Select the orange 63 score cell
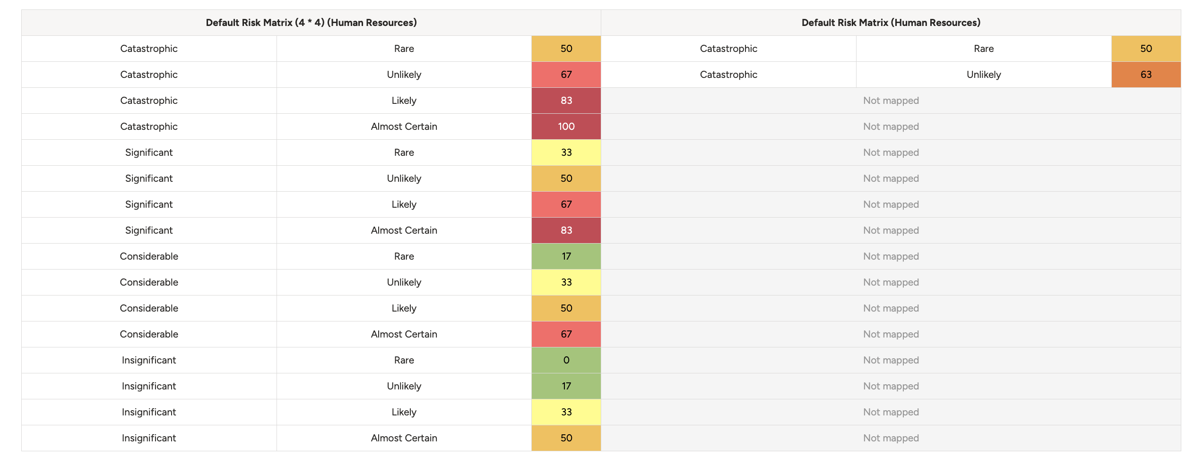Screen dimensions: 1195x456 (x=1146, y=75)
